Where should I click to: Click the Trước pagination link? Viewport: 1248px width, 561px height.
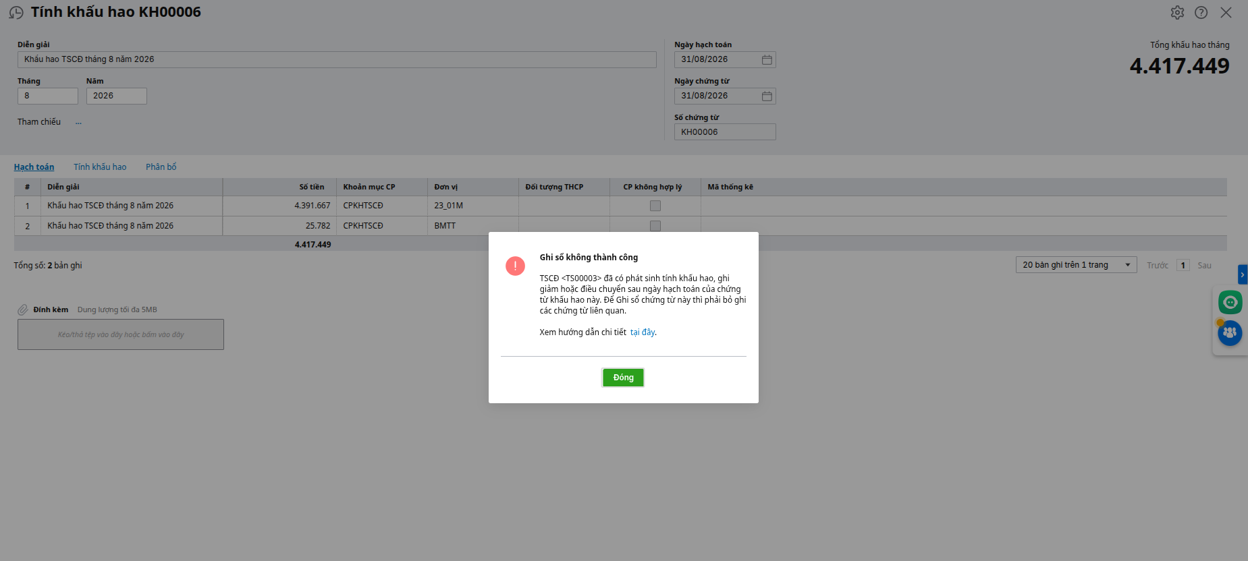(x=1157, y=266)
